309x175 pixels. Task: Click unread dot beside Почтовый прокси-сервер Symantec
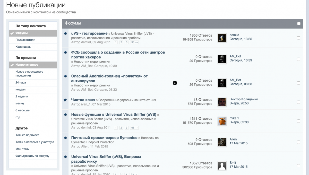[x=65, y=138]
